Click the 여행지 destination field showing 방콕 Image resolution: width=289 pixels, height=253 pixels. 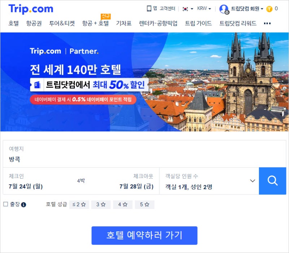(144, 154)
